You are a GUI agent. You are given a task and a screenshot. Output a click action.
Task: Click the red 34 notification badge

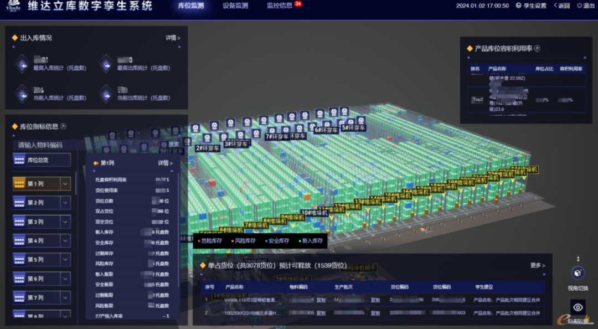[298, 4]
